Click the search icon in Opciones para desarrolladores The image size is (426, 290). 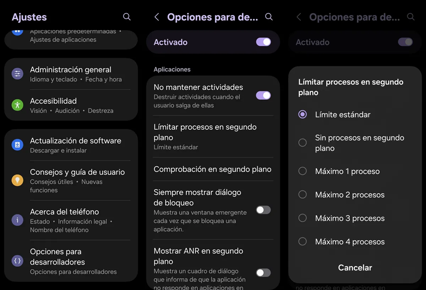click(x=269, y=17)
